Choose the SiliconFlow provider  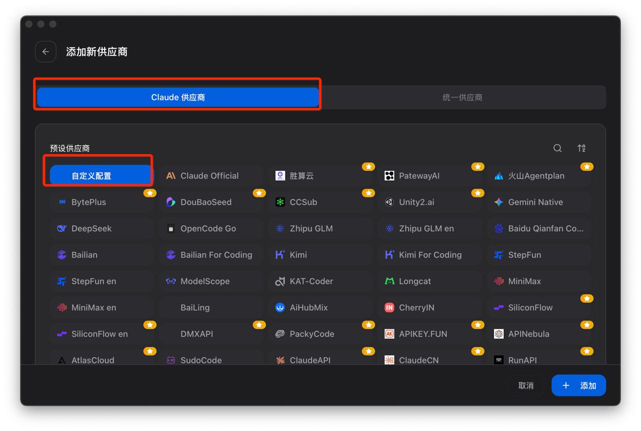click(x=538, y=307)
